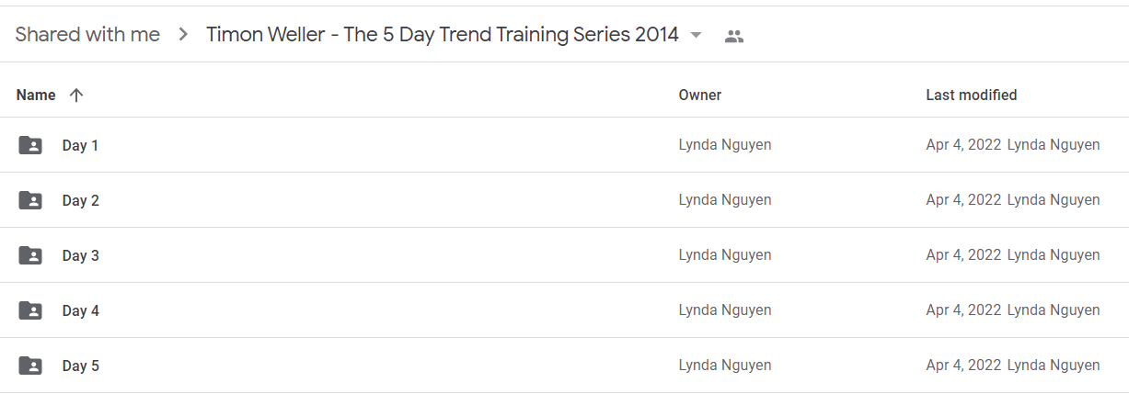Click the breadcrumb chevron separator
This screenshot has height=394, width=1129.
click(x=184, y=35)
